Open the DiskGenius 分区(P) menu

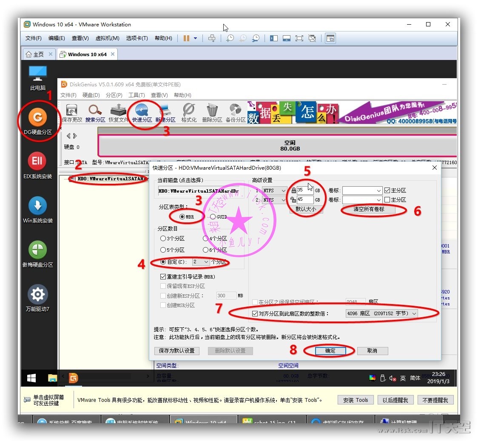click(x=114, y=95)
